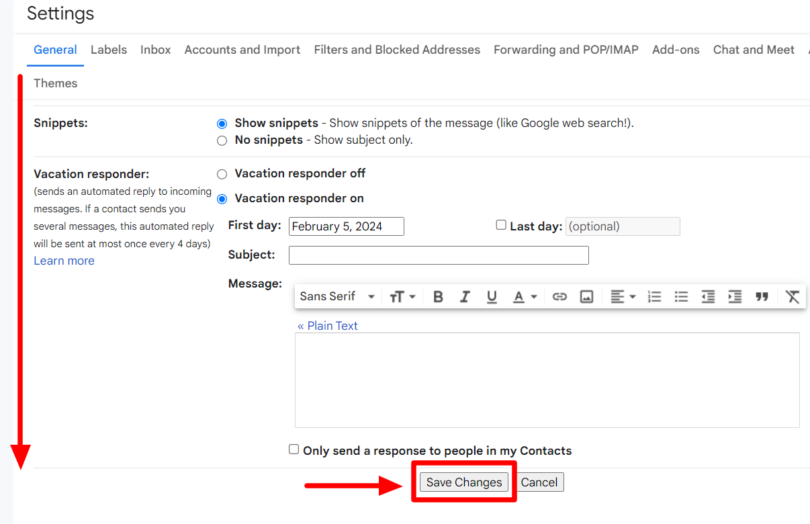Image resolution: width=810 pixels, height=524 pixels.
Task: Go to Accounts and Import tab
Action: 242,50
